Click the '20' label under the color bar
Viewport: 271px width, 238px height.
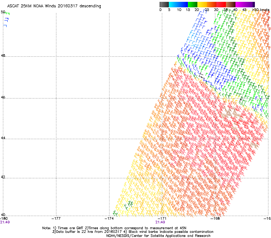point(197,10)
